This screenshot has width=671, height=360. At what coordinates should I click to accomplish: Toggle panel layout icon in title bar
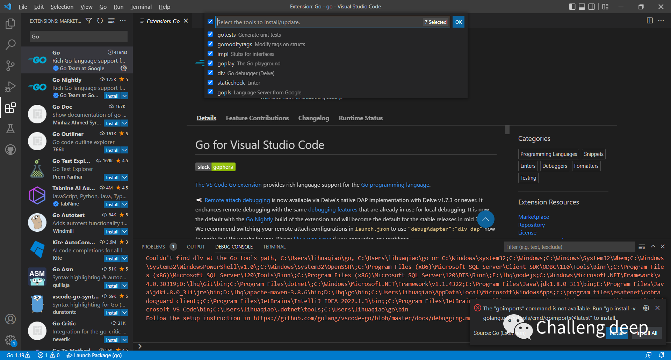coord(582,7)
